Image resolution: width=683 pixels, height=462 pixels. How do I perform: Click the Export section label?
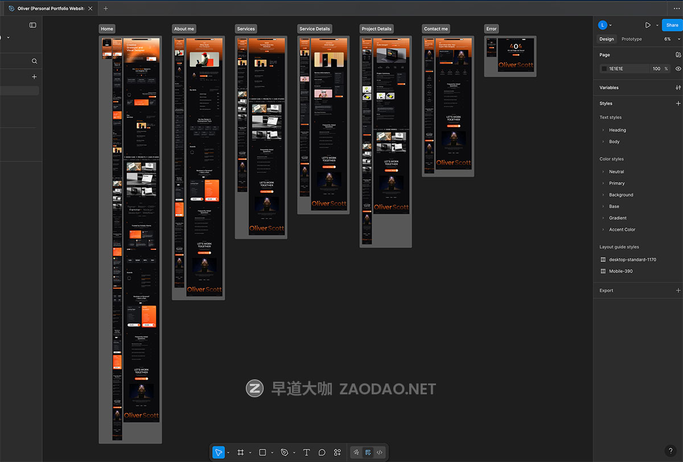point(606,290)
